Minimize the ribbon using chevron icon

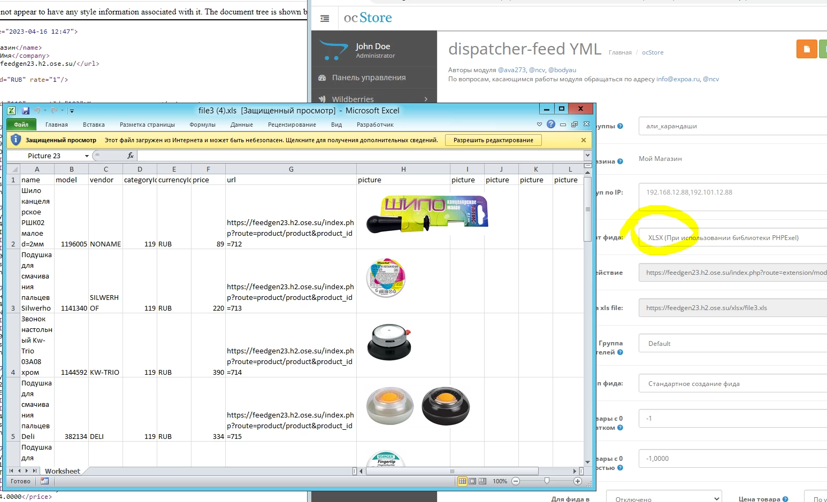539,124
